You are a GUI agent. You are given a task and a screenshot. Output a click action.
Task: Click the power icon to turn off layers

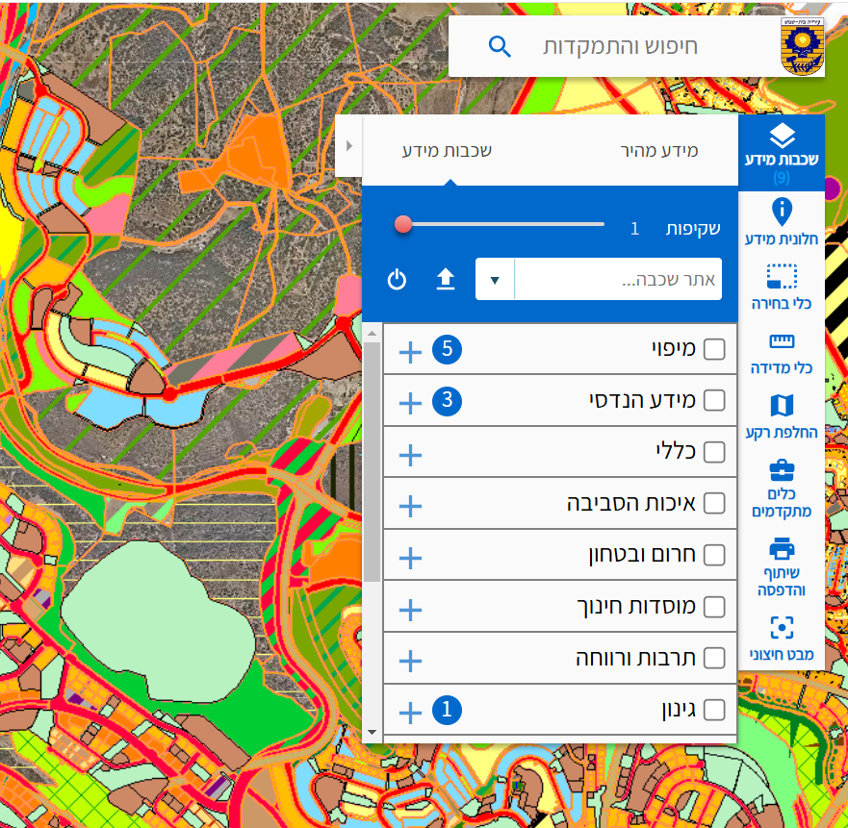(397, 280)
